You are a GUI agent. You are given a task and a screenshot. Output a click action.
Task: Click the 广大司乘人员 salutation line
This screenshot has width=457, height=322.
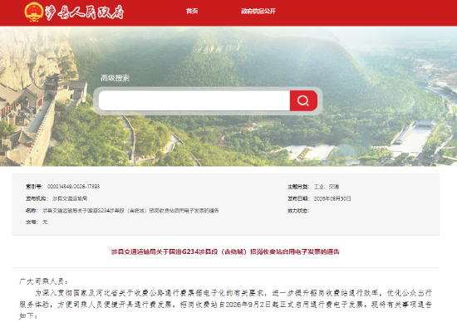[44, 281]
